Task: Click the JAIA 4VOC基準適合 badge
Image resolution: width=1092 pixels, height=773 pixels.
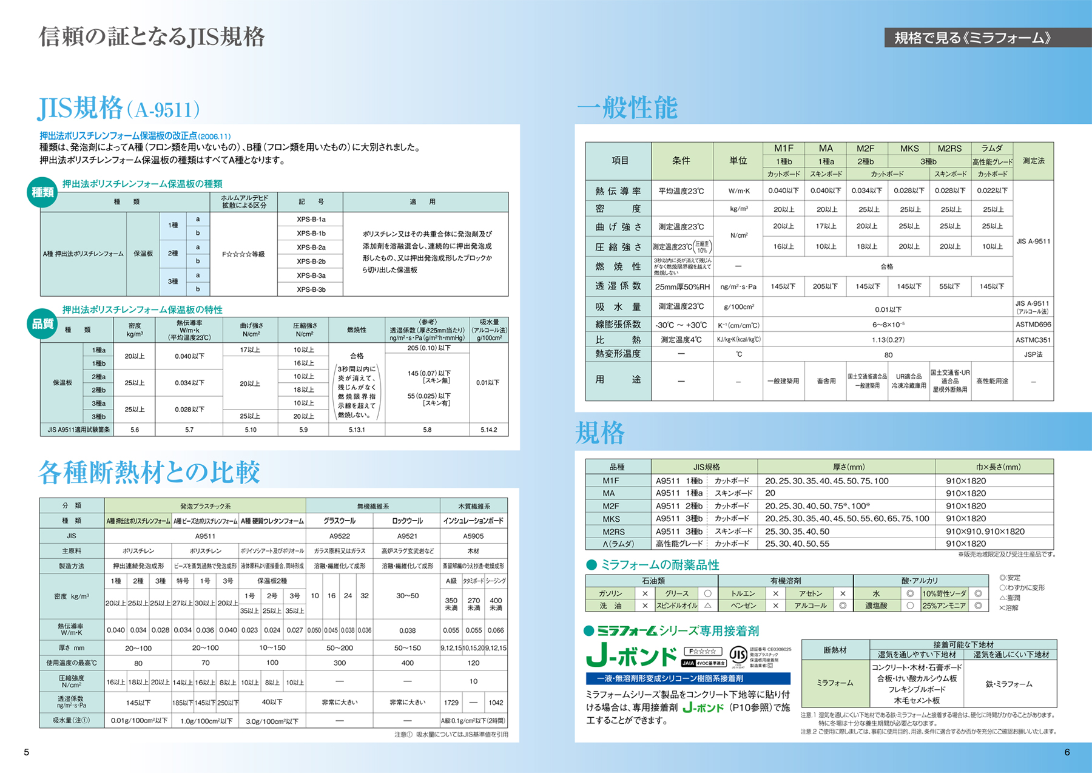Action: 703,663
